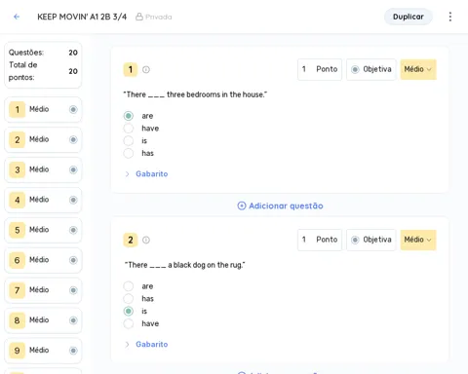This screenshot has height=374, width=468.
Task: Jump to question 7 in sidebar list
Action: pyautogui.click(x=43, y=290)
